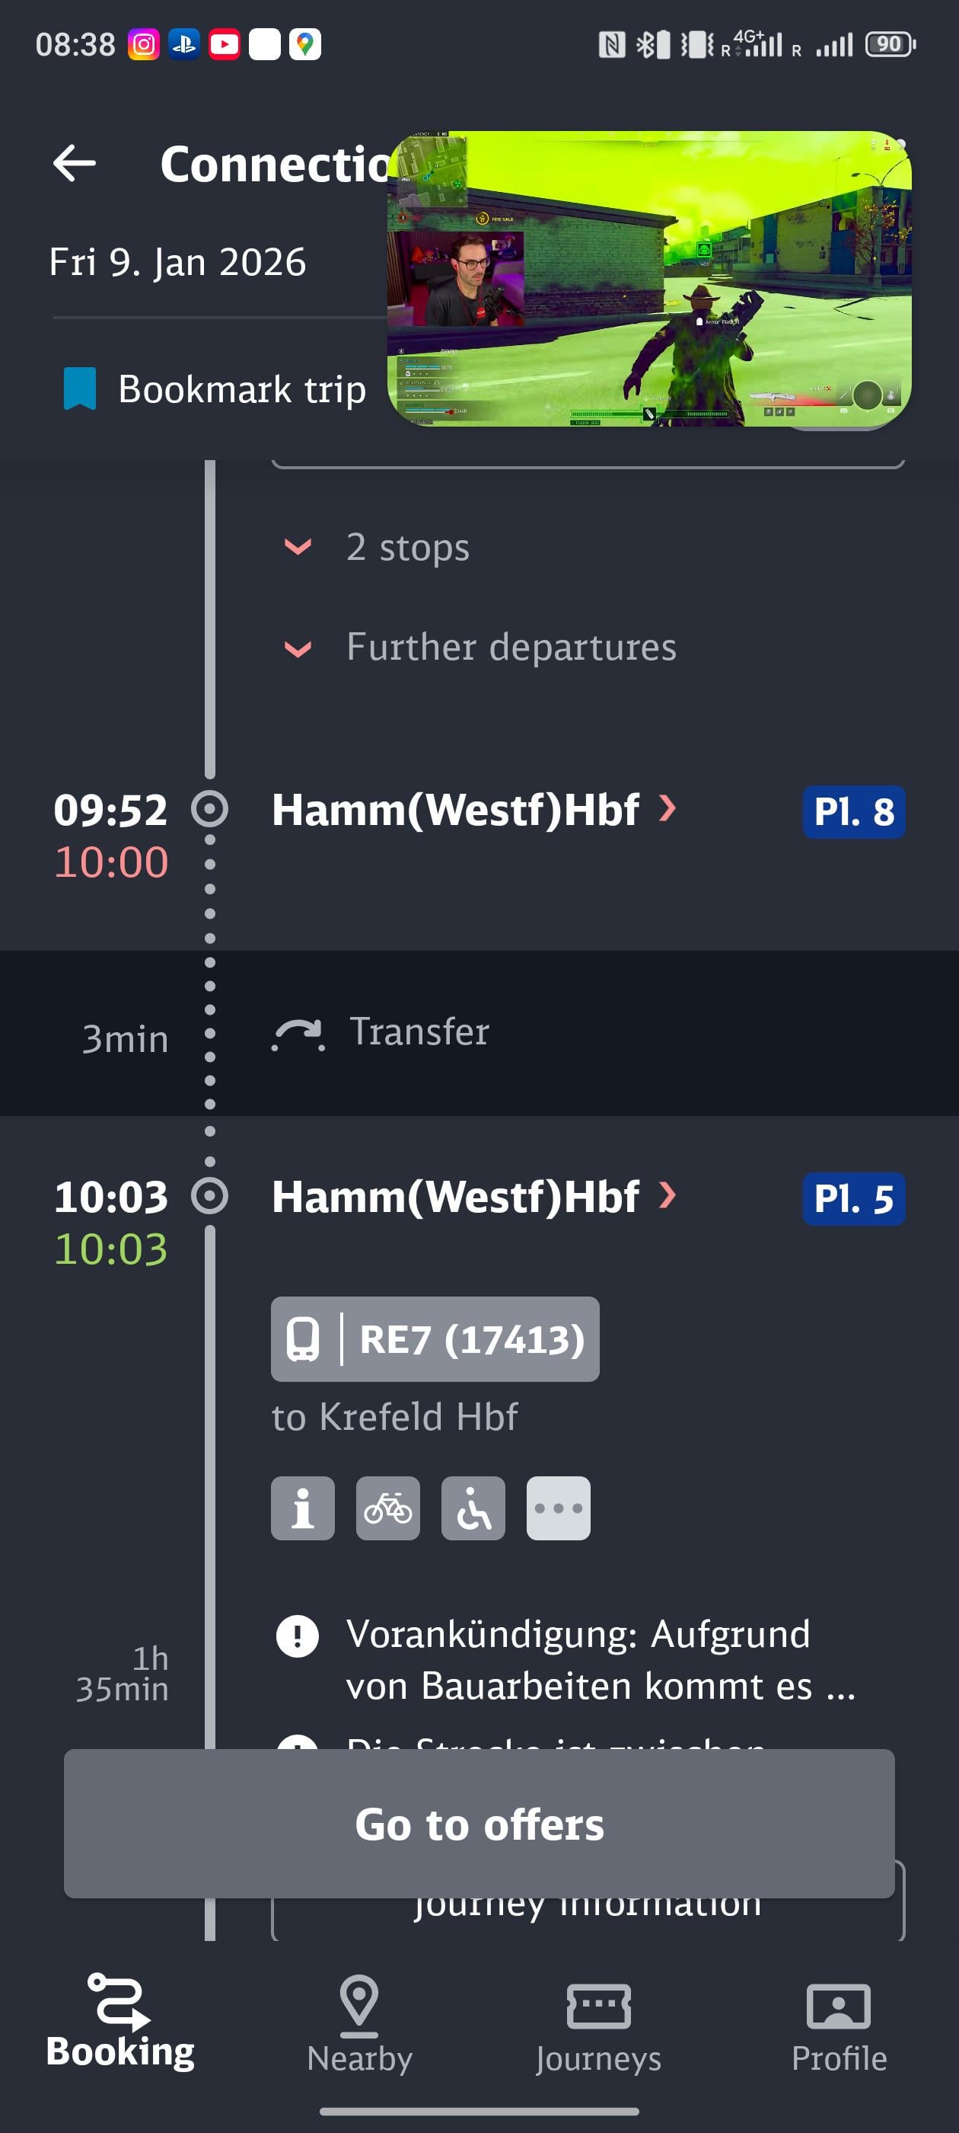Tap the wheelchair accessibility icon
Image resolution: width=959 pixels, height=2133 pixels.
(x=473, y=1508)
